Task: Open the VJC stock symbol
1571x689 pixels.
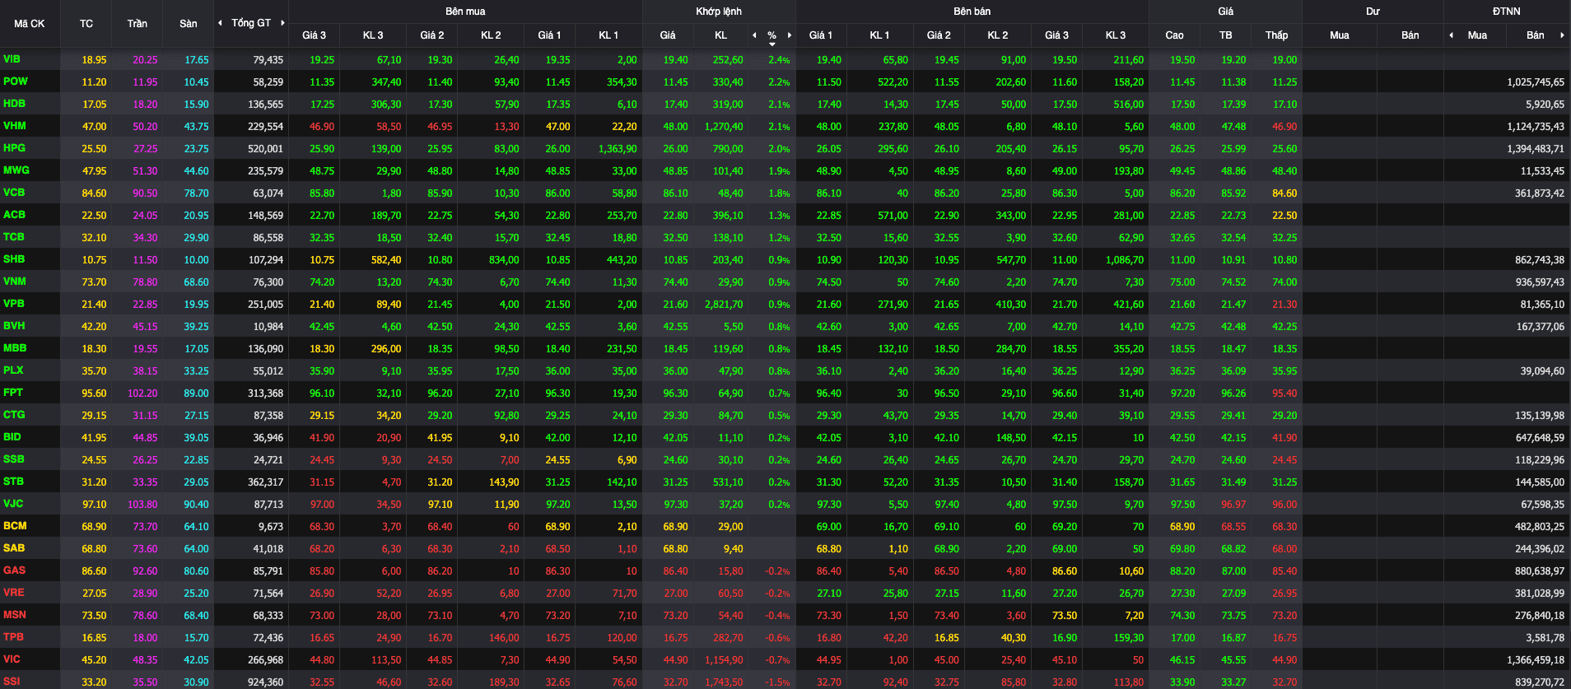Action: 13,504
